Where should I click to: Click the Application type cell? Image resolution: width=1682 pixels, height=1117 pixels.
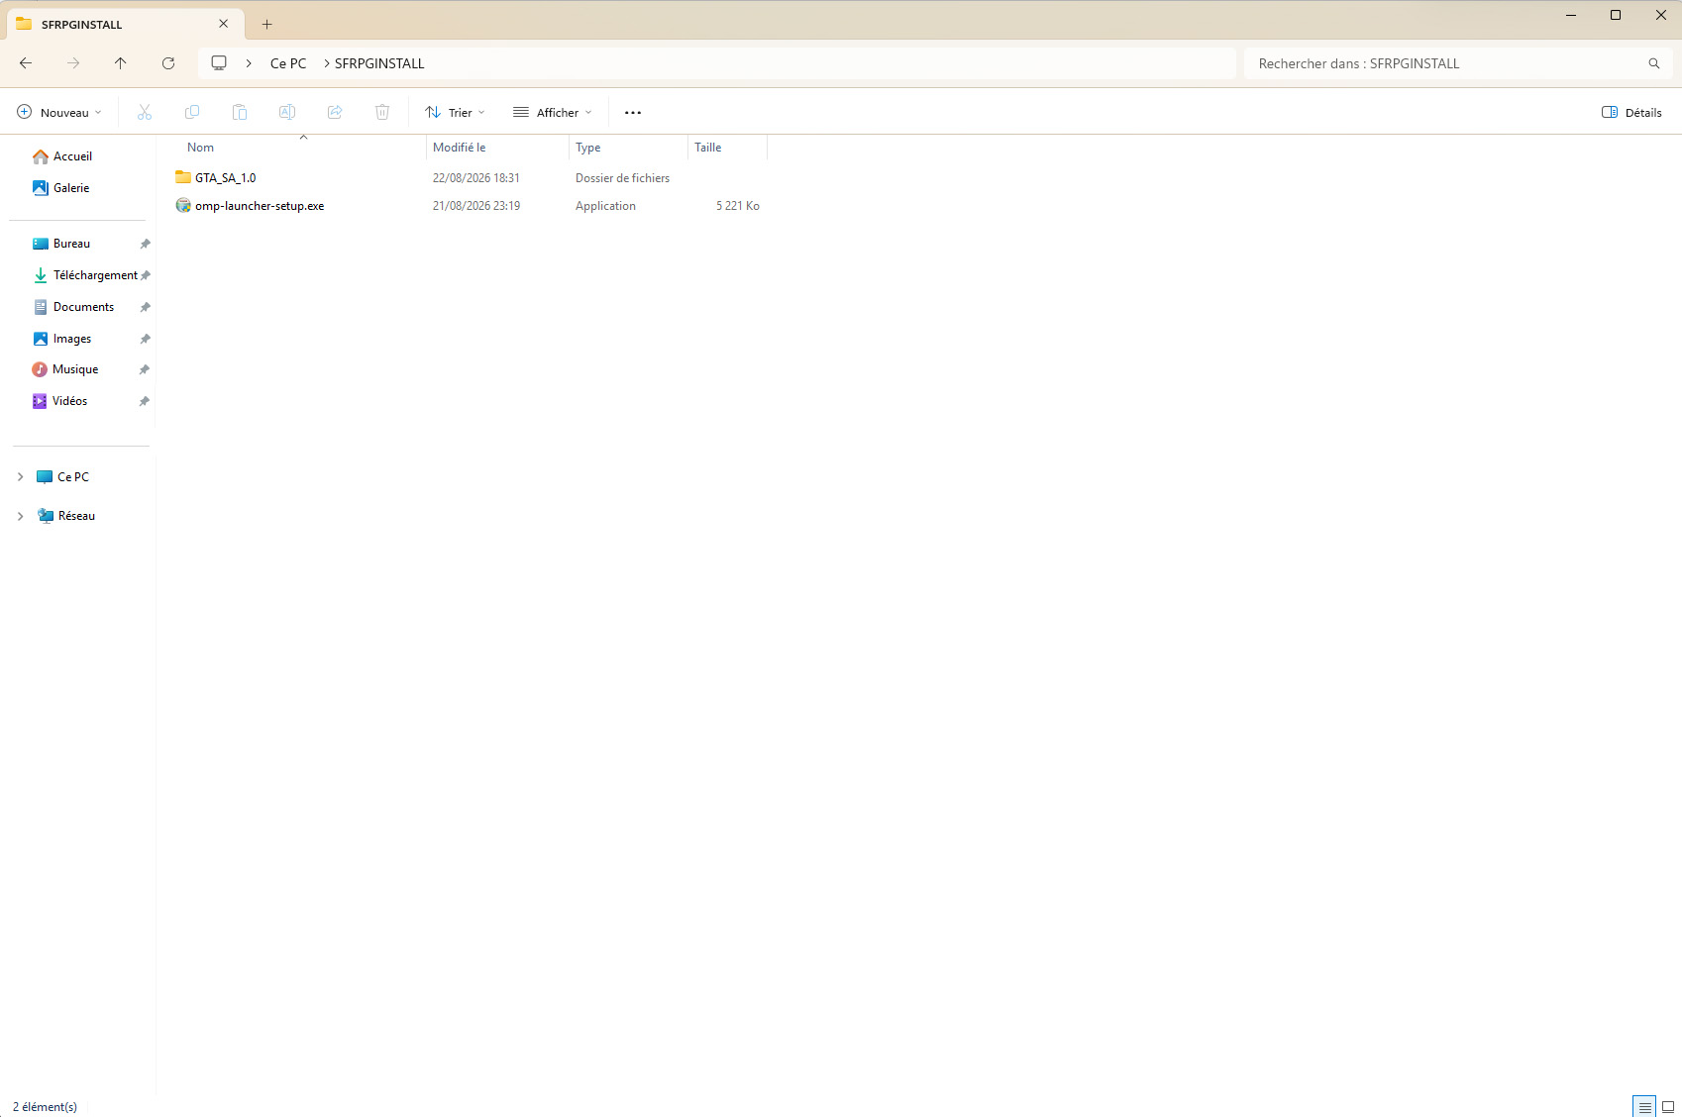(x=605, y=206)
